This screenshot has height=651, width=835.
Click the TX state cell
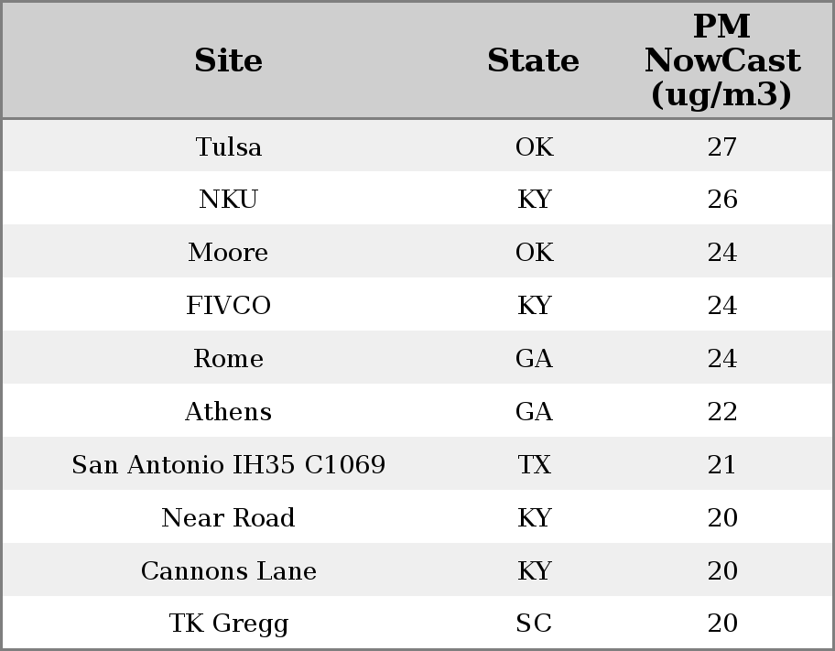(534, 464)
